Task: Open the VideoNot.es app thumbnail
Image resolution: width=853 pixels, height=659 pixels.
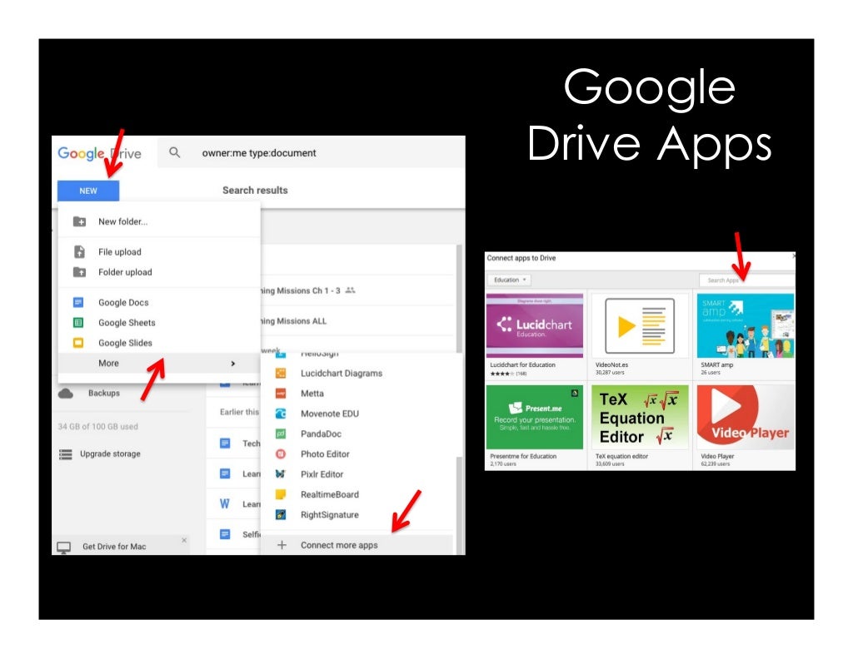Action: 639,325
